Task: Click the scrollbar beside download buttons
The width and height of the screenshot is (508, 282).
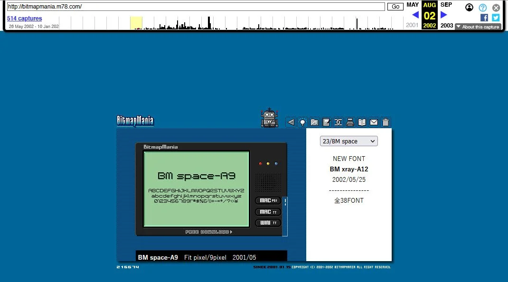Action: [x=285, y=216]
